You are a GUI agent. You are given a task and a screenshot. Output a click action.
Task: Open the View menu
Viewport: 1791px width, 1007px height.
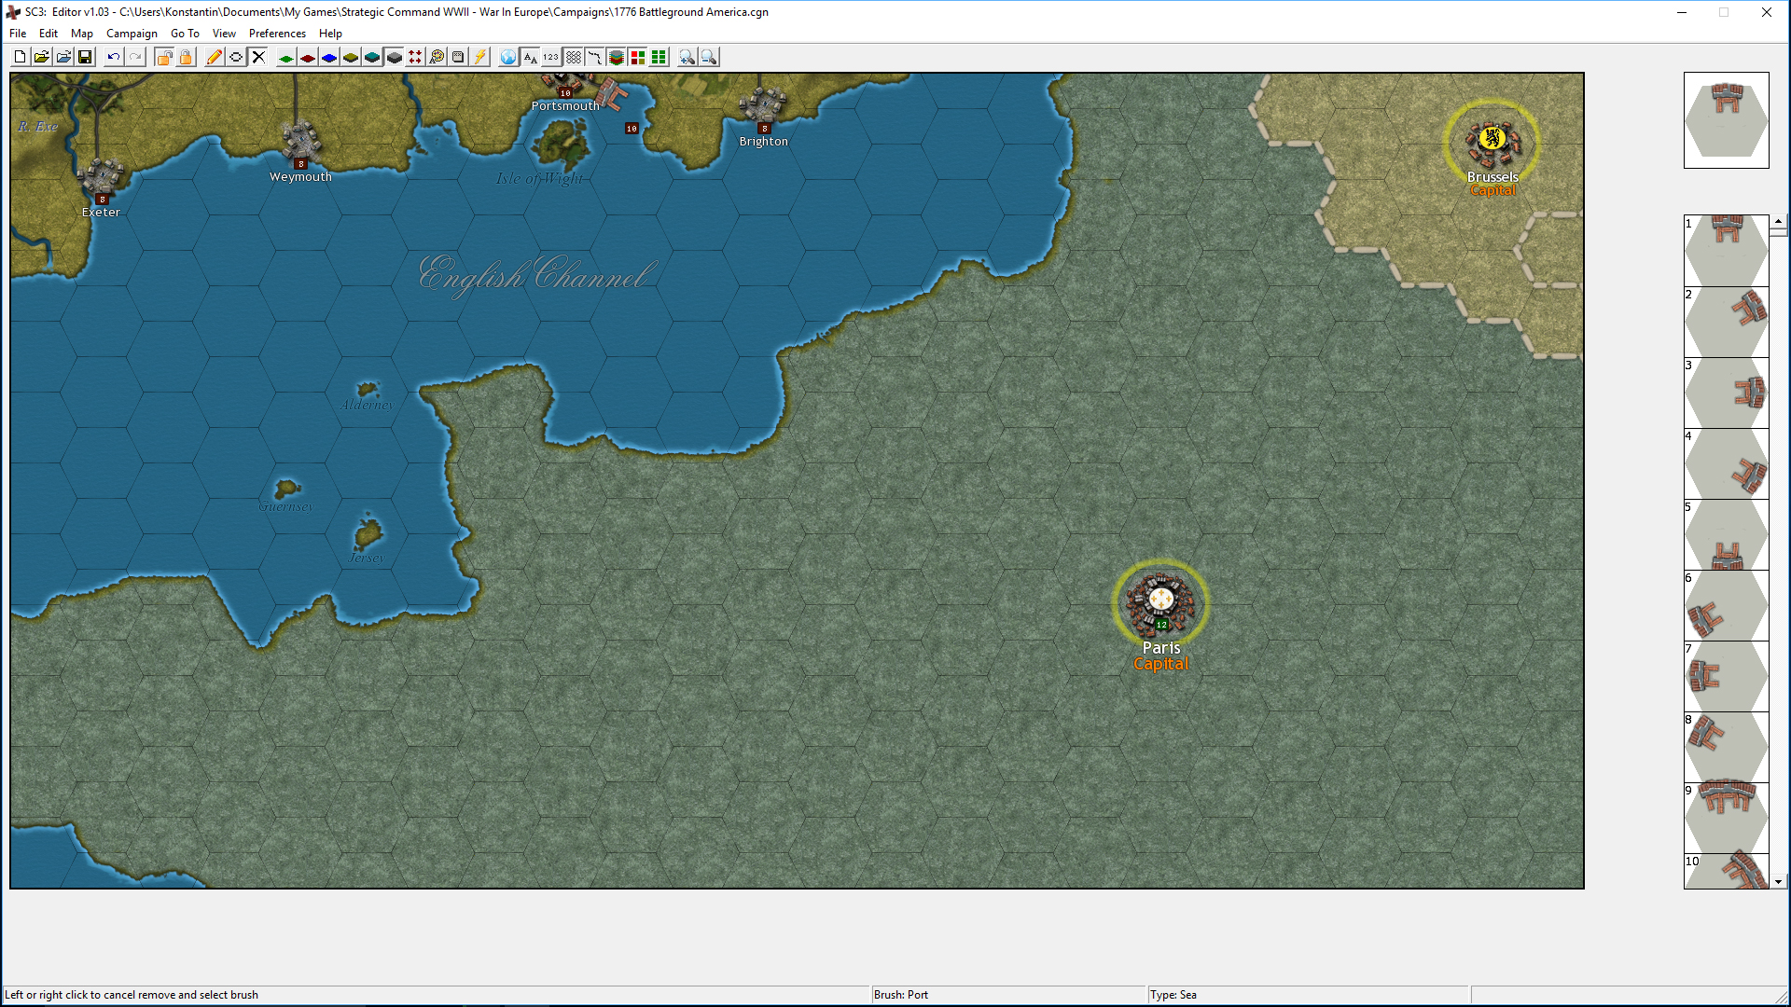pos(224,33)
